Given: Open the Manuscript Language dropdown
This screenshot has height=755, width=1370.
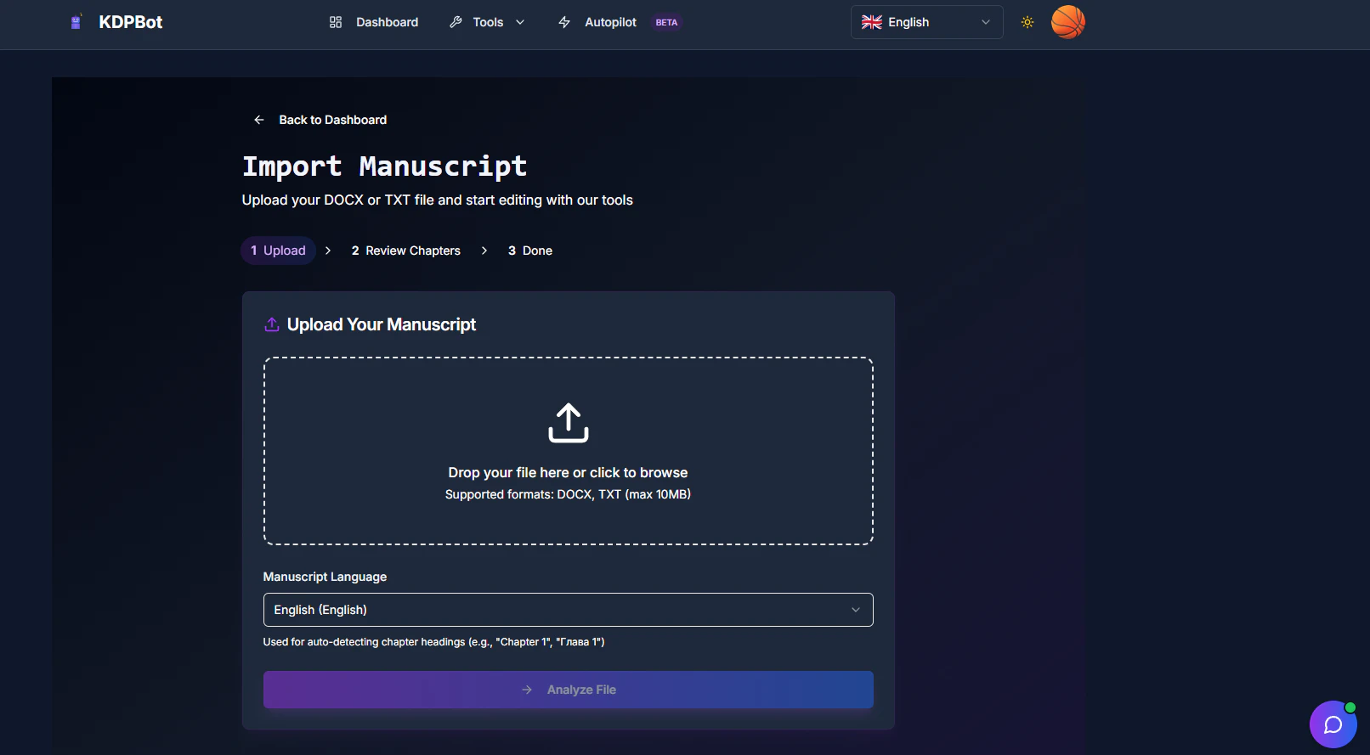Looking at the screenshot, I should pos(569,610).
